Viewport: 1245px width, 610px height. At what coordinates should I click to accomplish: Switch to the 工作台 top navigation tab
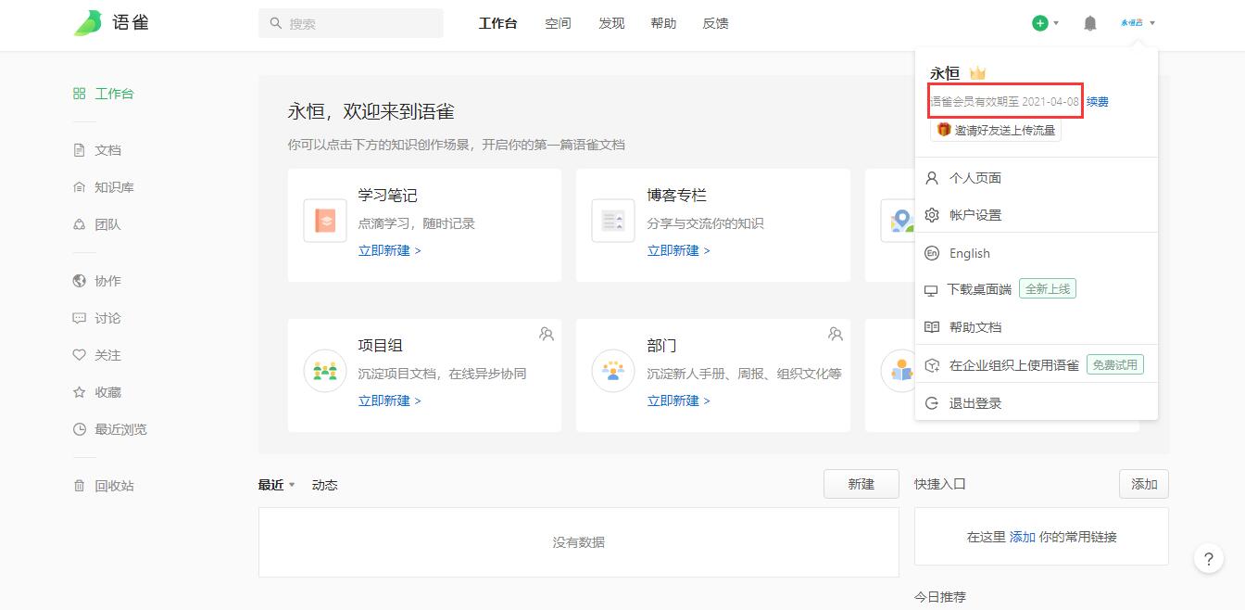click(497, 23)
